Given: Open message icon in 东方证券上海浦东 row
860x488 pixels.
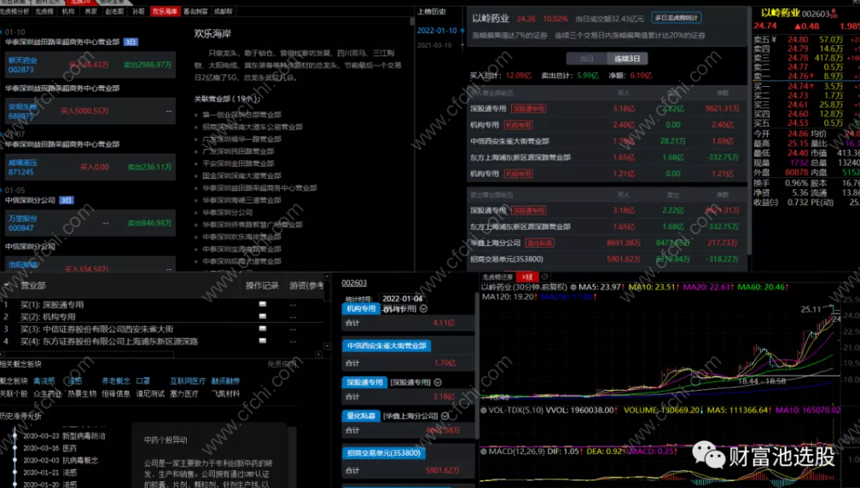Looking at the screenshot, I should (x=262, y=341).
